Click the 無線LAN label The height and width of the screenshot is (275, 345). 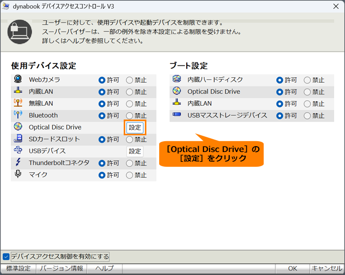click(x=41, y=103)
